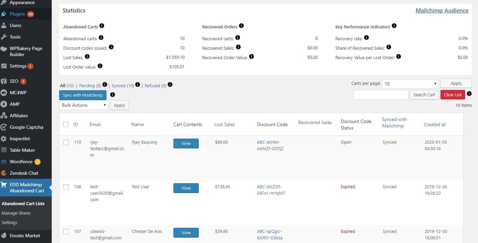Open Appearance in the sidebar menu
The width and height of the screenshot is (478, 243).
tap(22, 3)
